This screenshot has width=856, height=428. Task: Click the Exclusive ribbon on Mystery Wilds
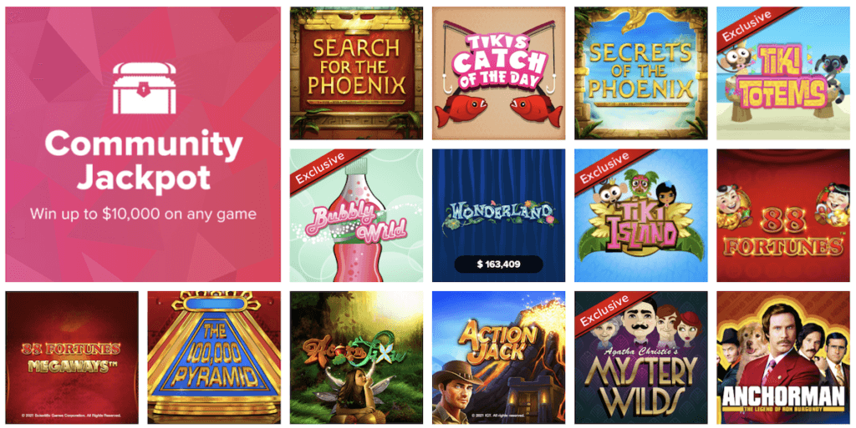(607, 311)
